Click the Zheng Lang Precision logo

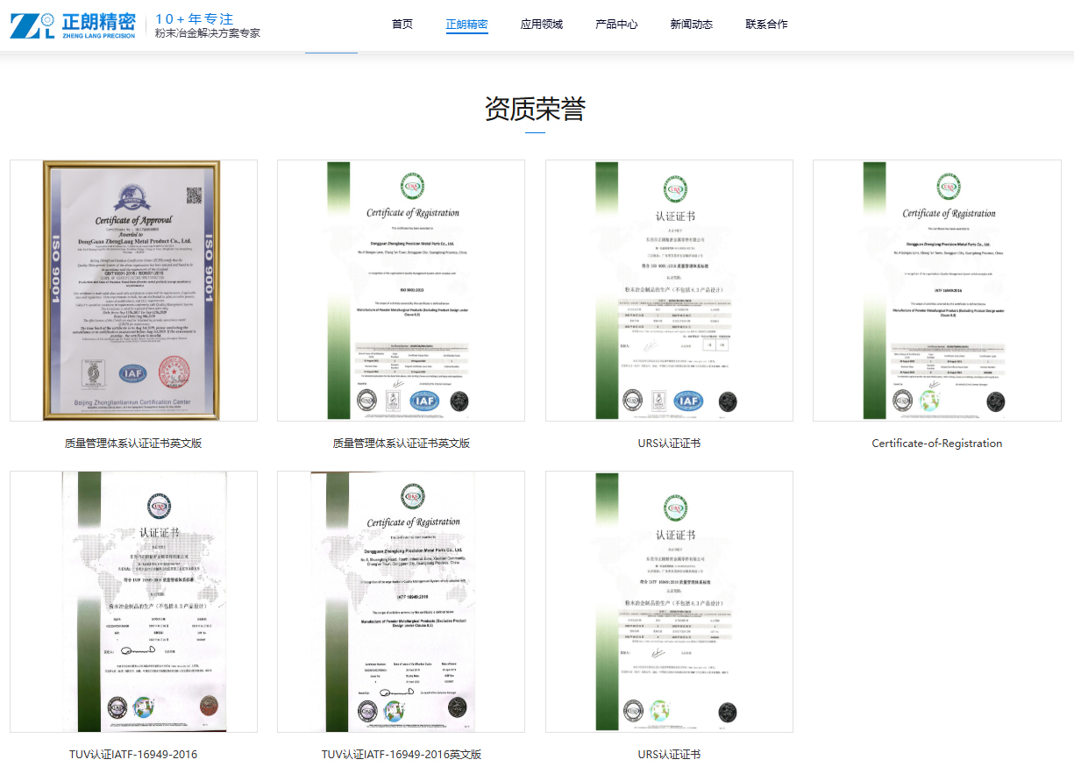click(x=73, y=25)
